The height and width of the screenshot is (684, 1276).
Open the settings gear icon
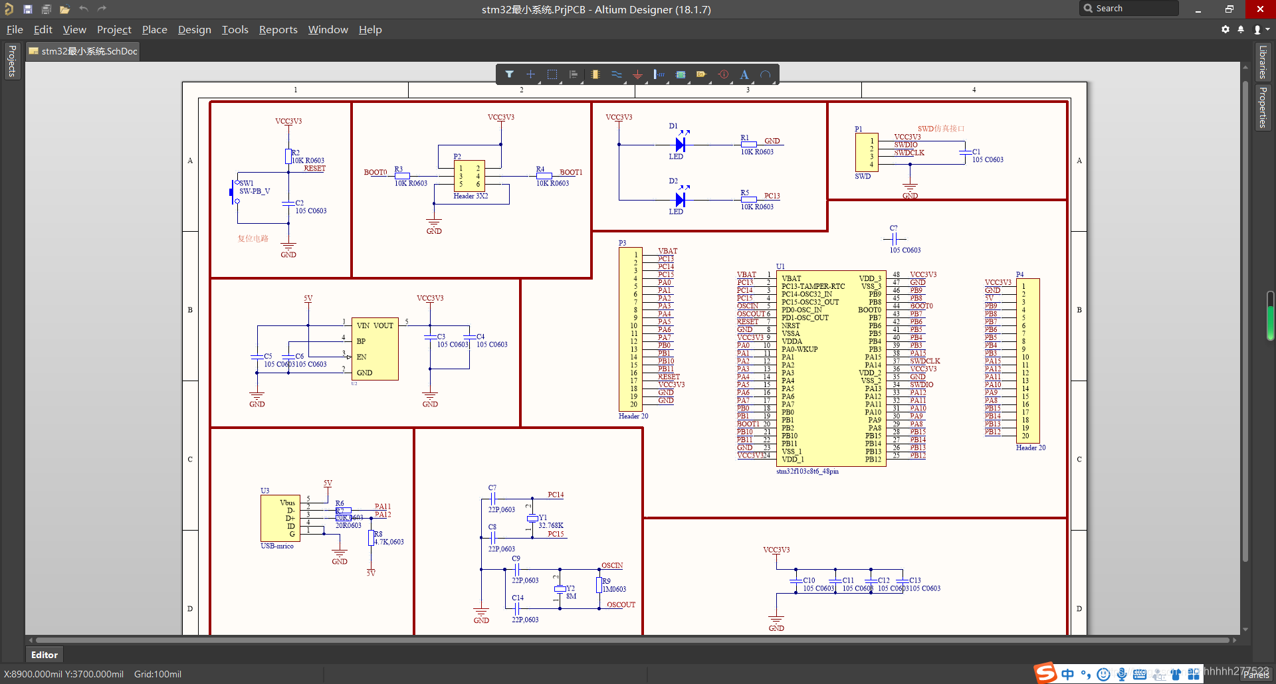(x=1225, y=29)
